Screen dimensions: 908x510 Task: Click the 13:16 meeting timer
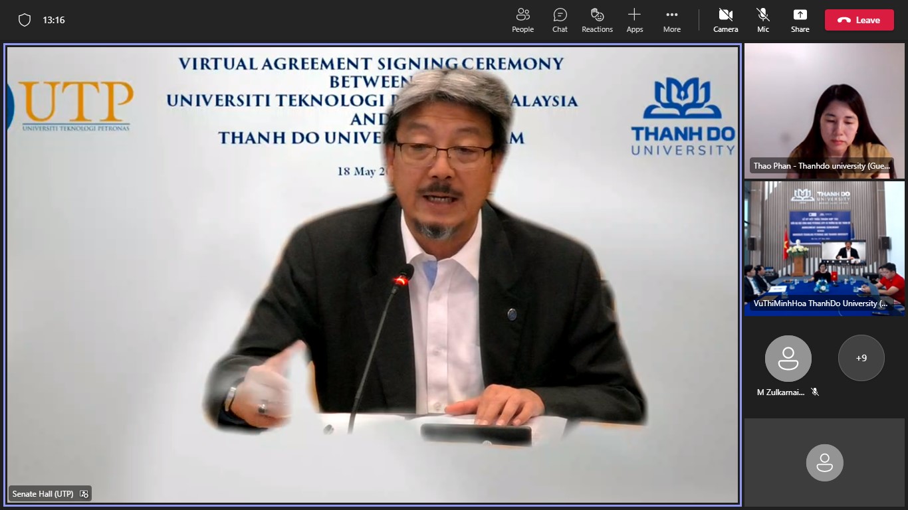pyautogui.click(x=54, y=20)
